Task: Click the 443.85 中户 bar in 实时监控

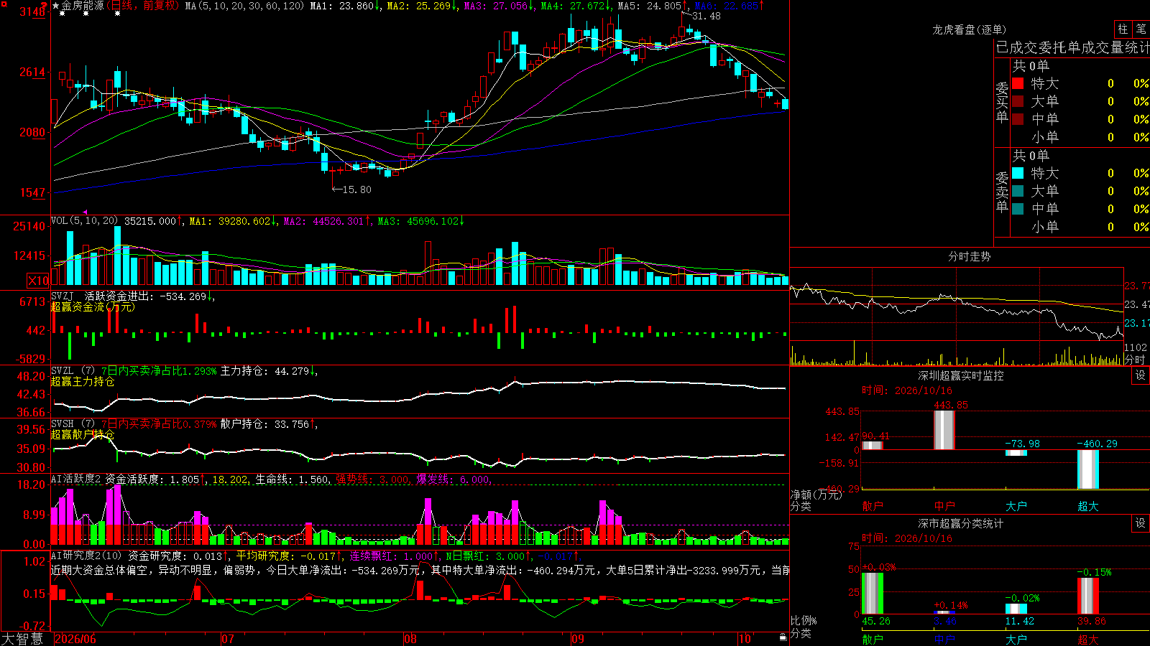Action: (x=944, y=430)
